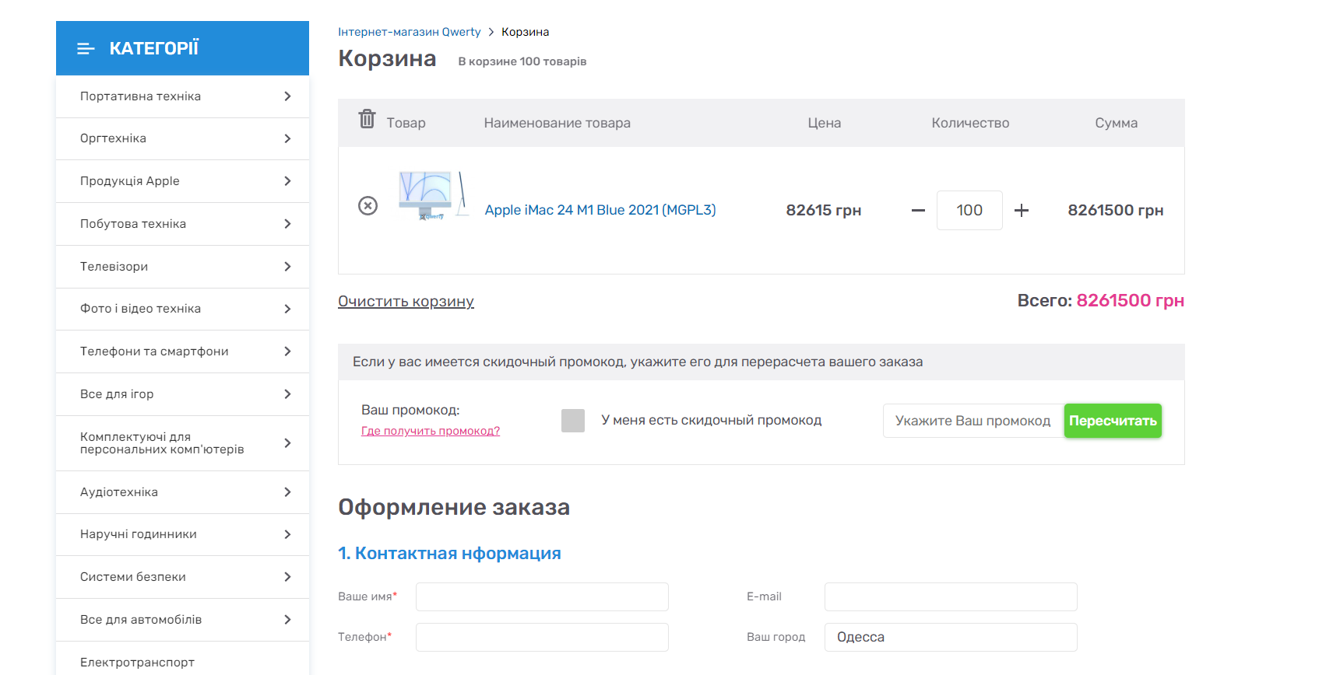Click the item price '82615 грн'
Viewport: 1326px width, 675px height.
(824, 210)
